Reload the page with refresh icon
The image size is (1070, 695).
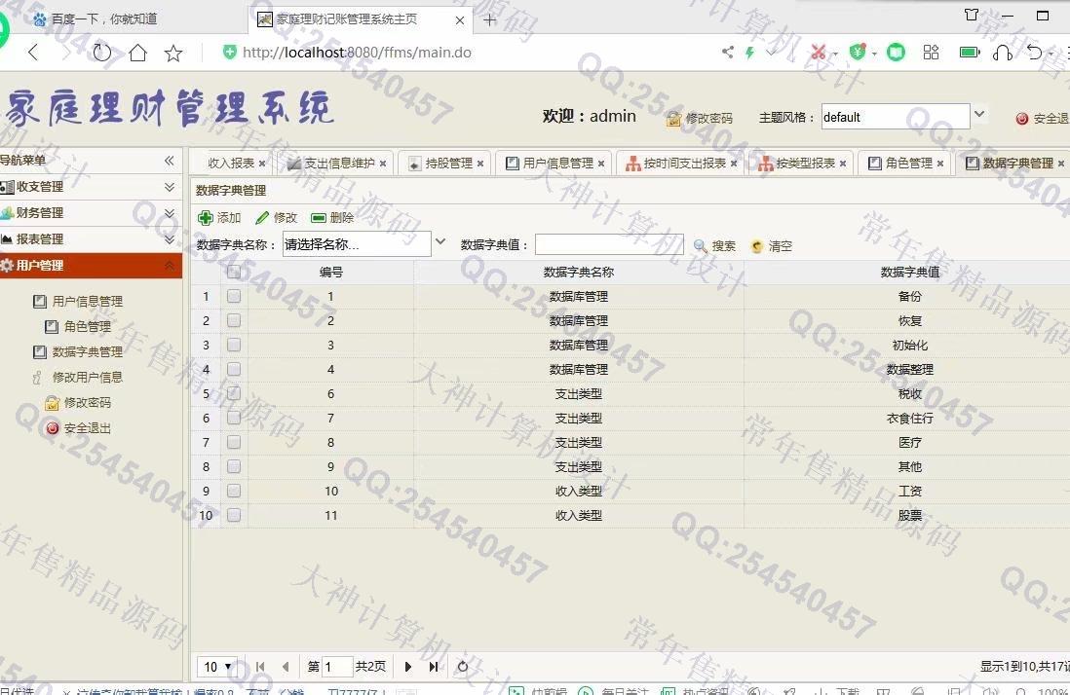(101, 53)
